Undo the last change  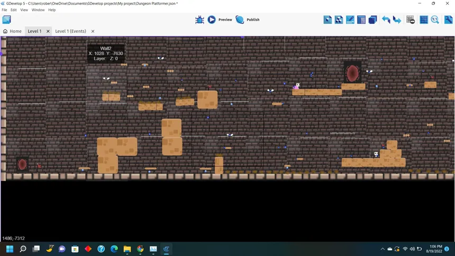pyautogui.click(x=386, y=20)
